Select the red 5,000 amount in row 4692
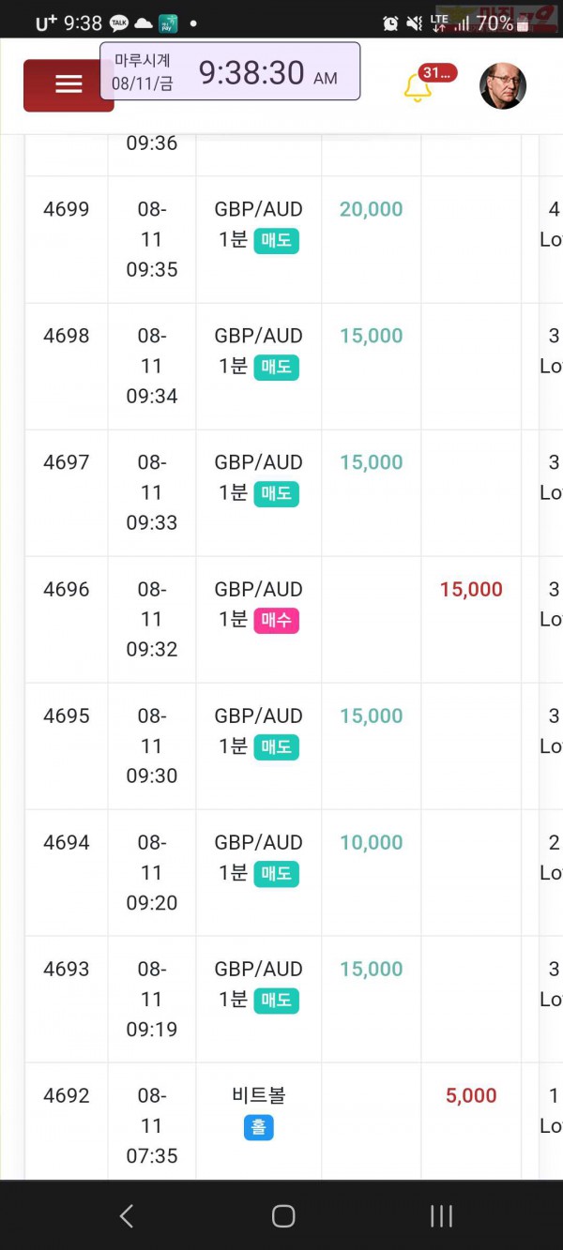 (471, 1095)
